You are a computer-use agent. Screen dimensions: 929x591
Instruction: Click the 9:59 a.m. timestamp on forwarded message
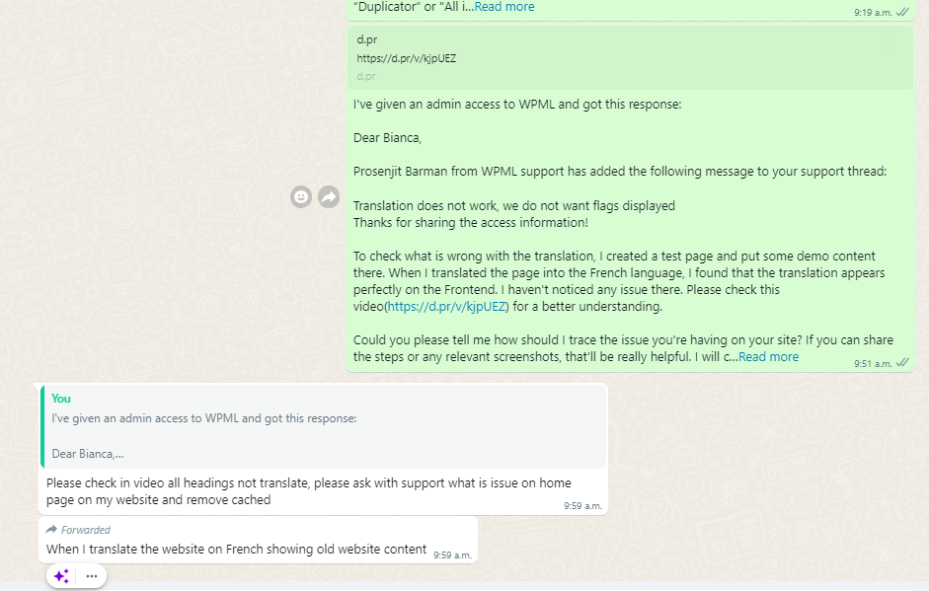click(x=452, y=554)
